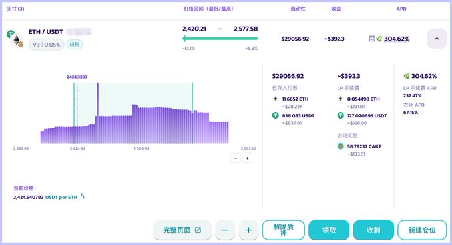Swap price direction arrows next to USDT per ETH

(83, 196)
